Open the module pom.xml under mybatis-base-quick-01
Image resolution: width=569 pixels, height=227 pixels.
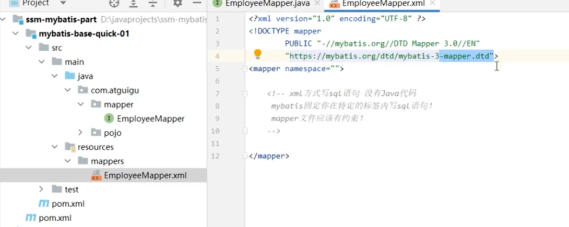pyautogui.click(x=68, y=204)
